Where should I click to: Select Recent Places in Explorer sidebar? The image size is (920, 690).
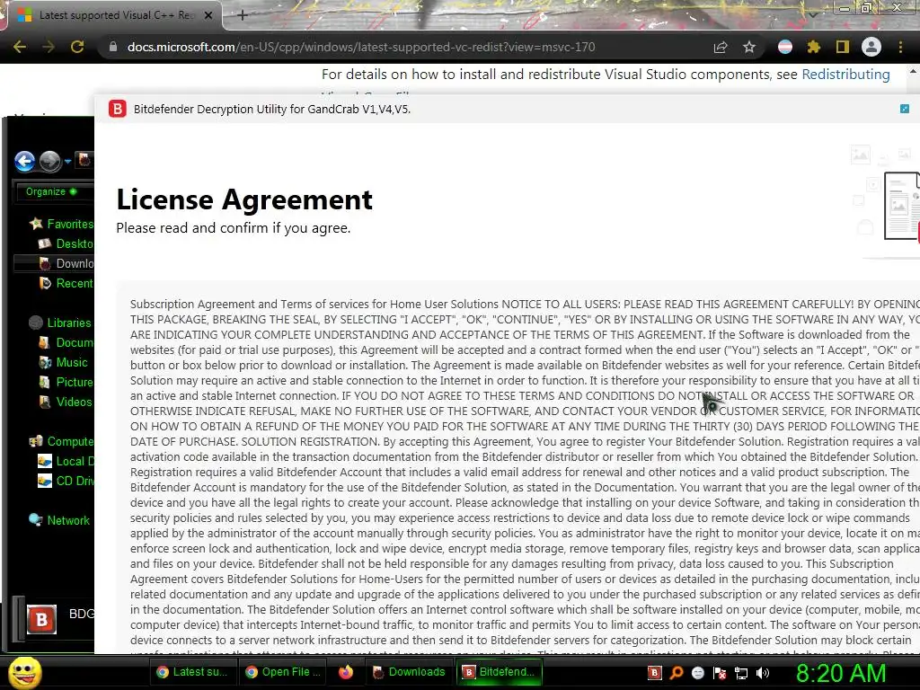(66, 283)
